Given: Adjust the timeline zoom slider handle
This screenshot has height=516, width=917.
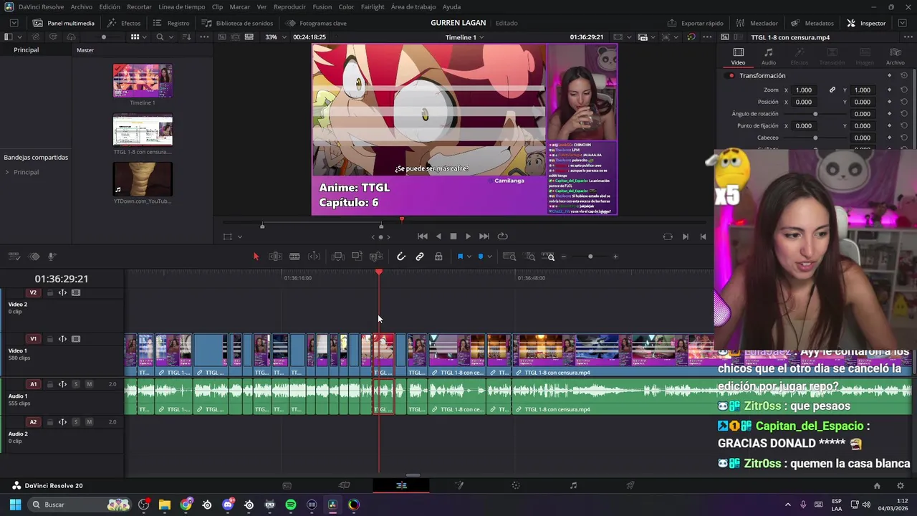Looking at the screenshot, I should [x=590, y=257].
